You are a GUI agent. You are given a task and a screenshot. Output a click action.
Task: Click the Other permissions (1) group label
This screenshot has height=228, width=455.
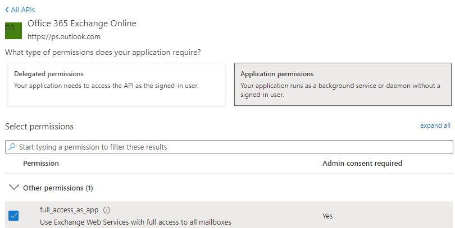tap(58, 188)
